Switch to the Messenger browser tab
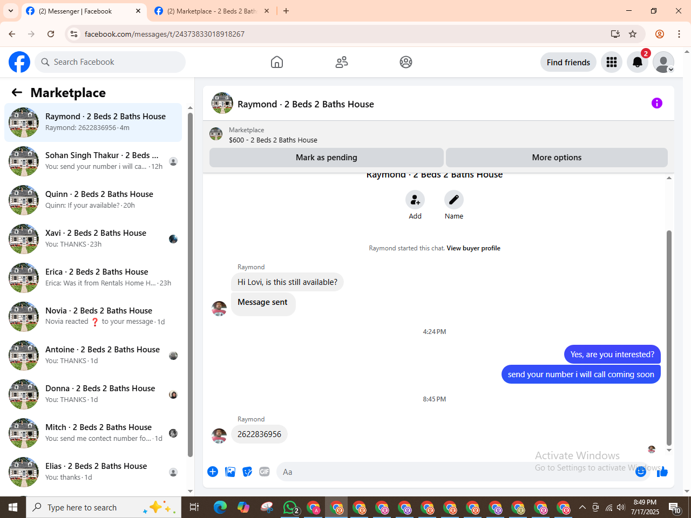The width and height of the screenshot is (691, 518). pyautogui.click(x=83, y=11)
